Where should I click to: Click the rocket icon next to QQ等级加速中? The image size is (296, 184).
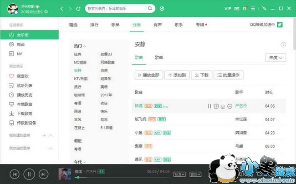click(280, 25)
